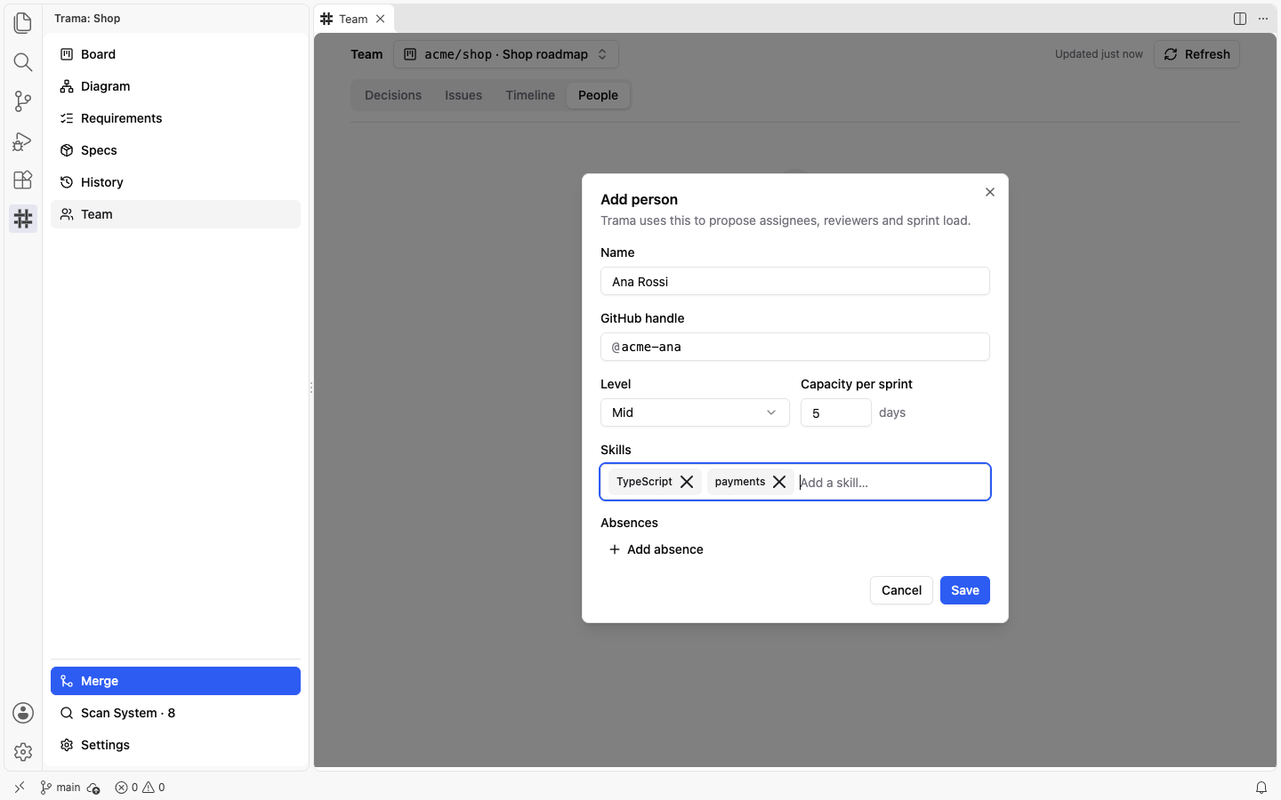Open the Extensions icon
The image size is (1281, 800).
pyautogui.click(x=23, y=180)
